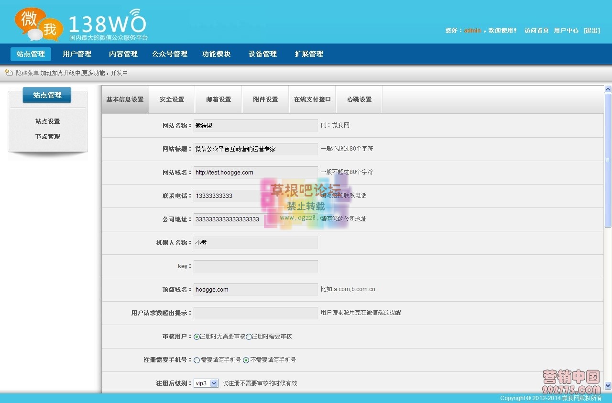The width and height of the screenshot is (612, 403).
Task: Click the [退出] logout link
Action: point(591,30)
